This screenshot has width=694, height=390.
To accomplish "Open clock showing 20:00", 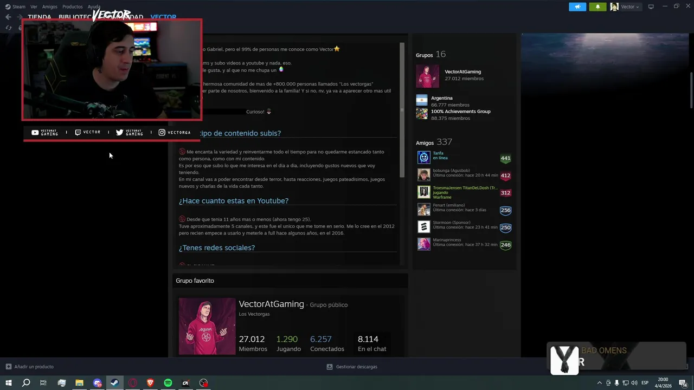I will click(x=663, y=383).
